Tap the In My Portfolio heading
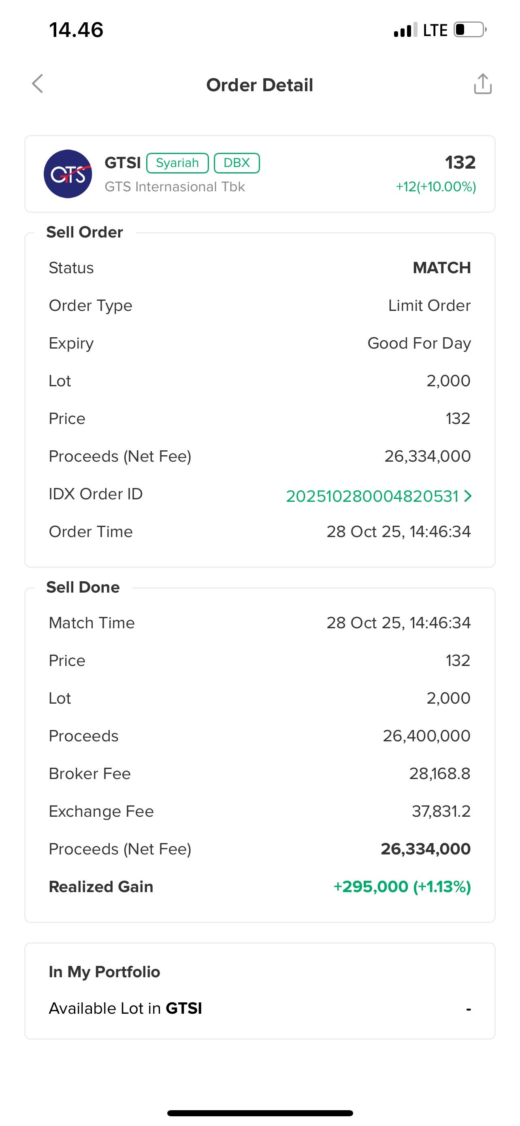 (x=104, y=972)
